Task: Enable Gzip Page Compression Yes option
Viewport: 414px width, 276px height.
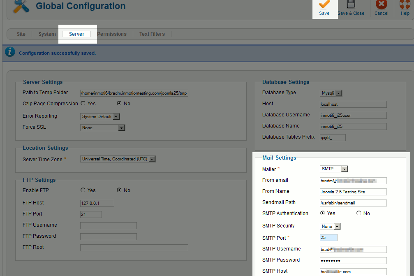Action: (x=83, y=104)
